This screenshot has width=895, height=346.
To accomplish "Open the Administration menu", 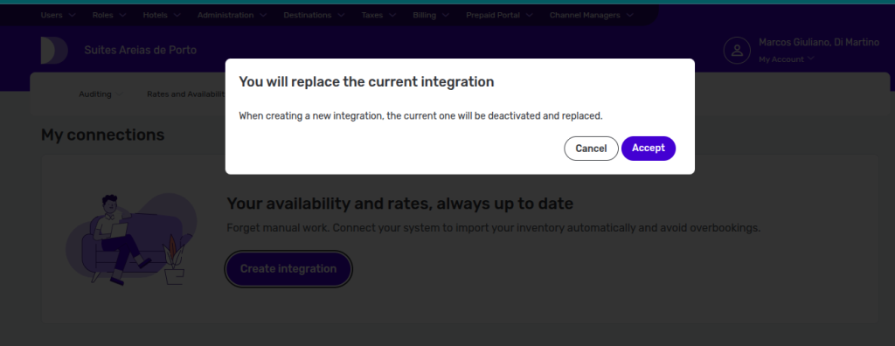I will click(232, 16).
